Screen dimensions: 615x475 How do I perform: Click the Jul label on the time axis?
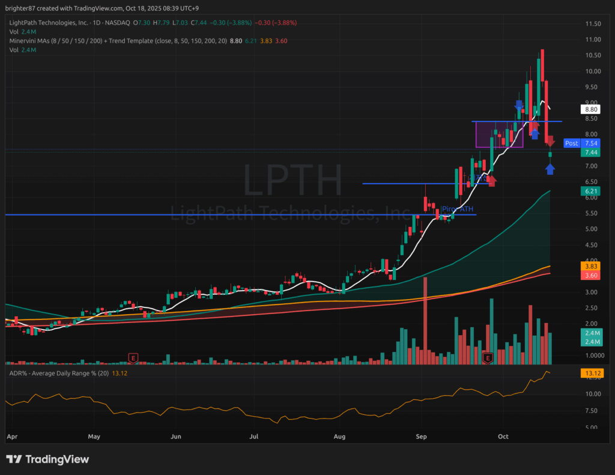click(x=255, y=438)
